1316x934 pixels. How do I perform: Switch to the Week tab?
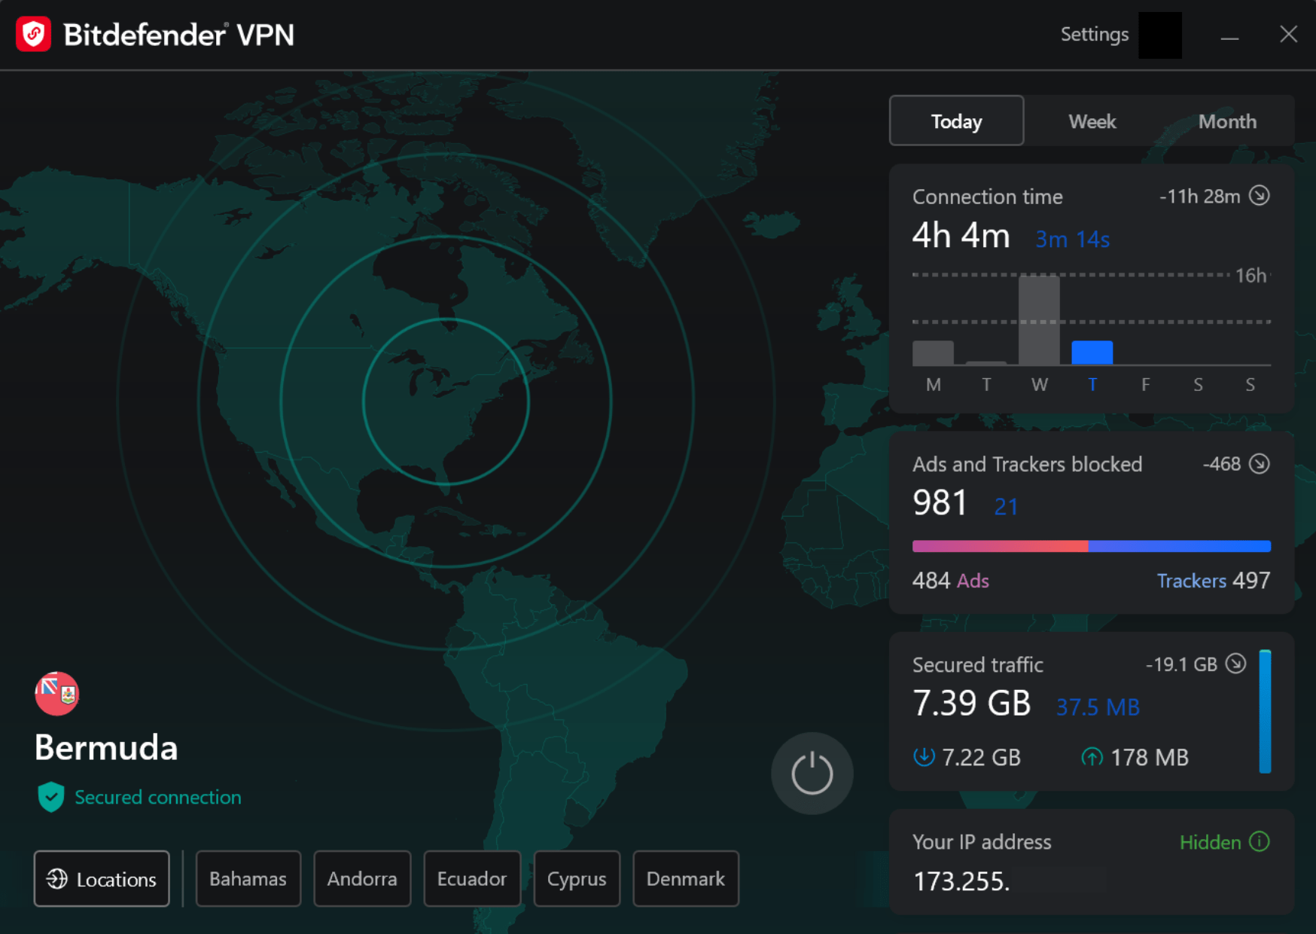[1092, 121]
